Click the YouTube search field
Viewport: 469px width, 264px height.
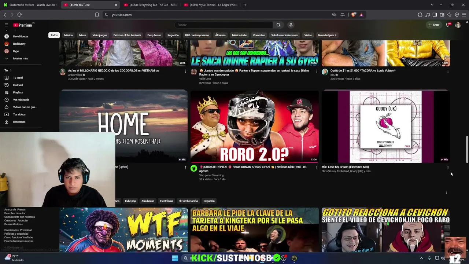(x=224, y=25)
